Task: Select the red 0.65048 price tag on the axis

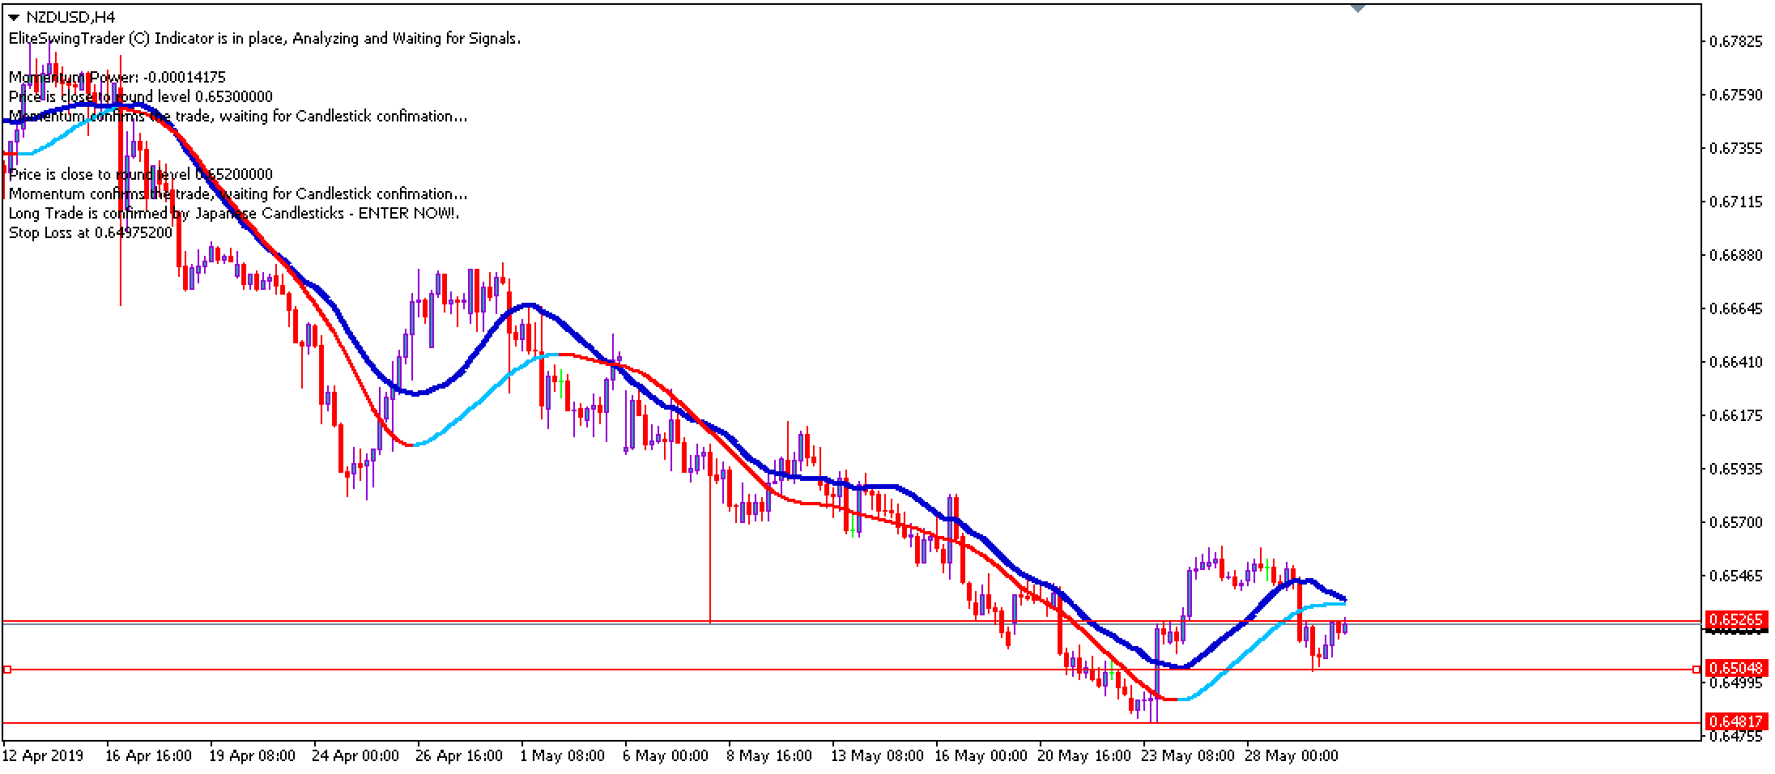Action: tap(1738, 668)
